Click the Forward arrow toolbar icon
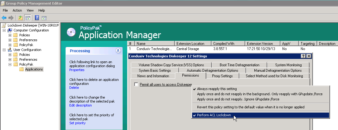 coord(11,18)
